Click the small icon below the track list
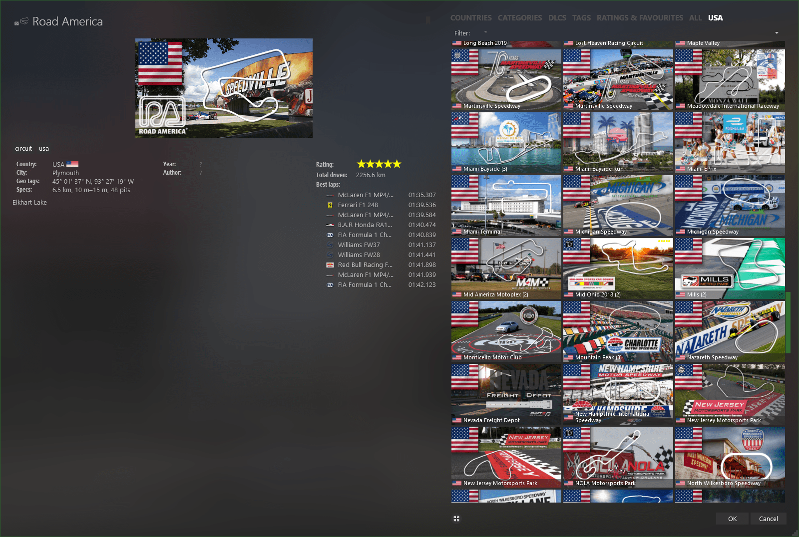The height and width of the screenshot is (537, 799). pos(456,519)
